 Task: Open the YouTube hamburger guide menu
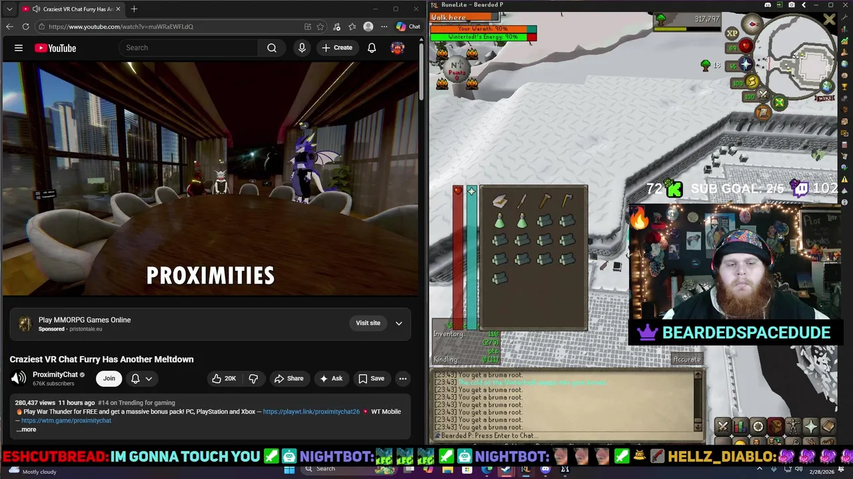[19, 48]
